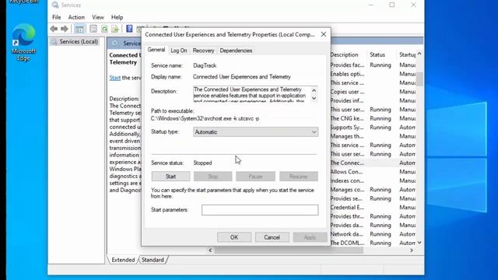The image size is (498, 280).
Task: Click the services list horizontal scrollbar thumb
Action: click(x=289, y=250)
